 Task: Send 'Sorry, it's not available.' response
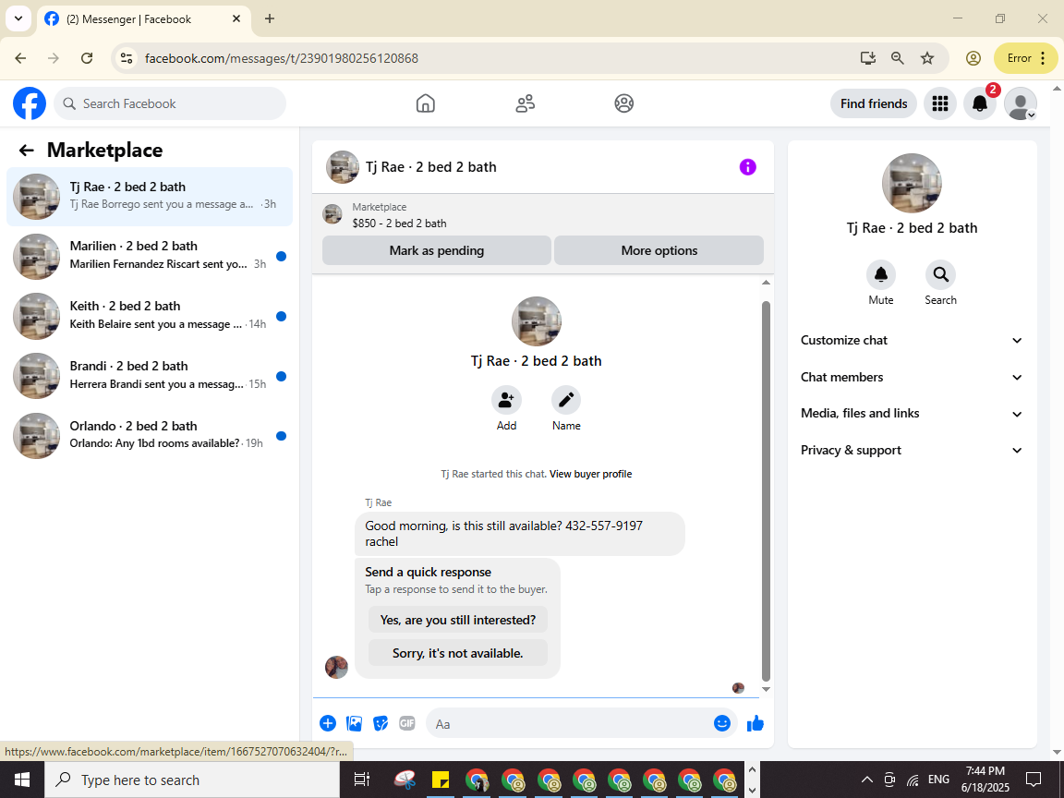coord(458,654)
